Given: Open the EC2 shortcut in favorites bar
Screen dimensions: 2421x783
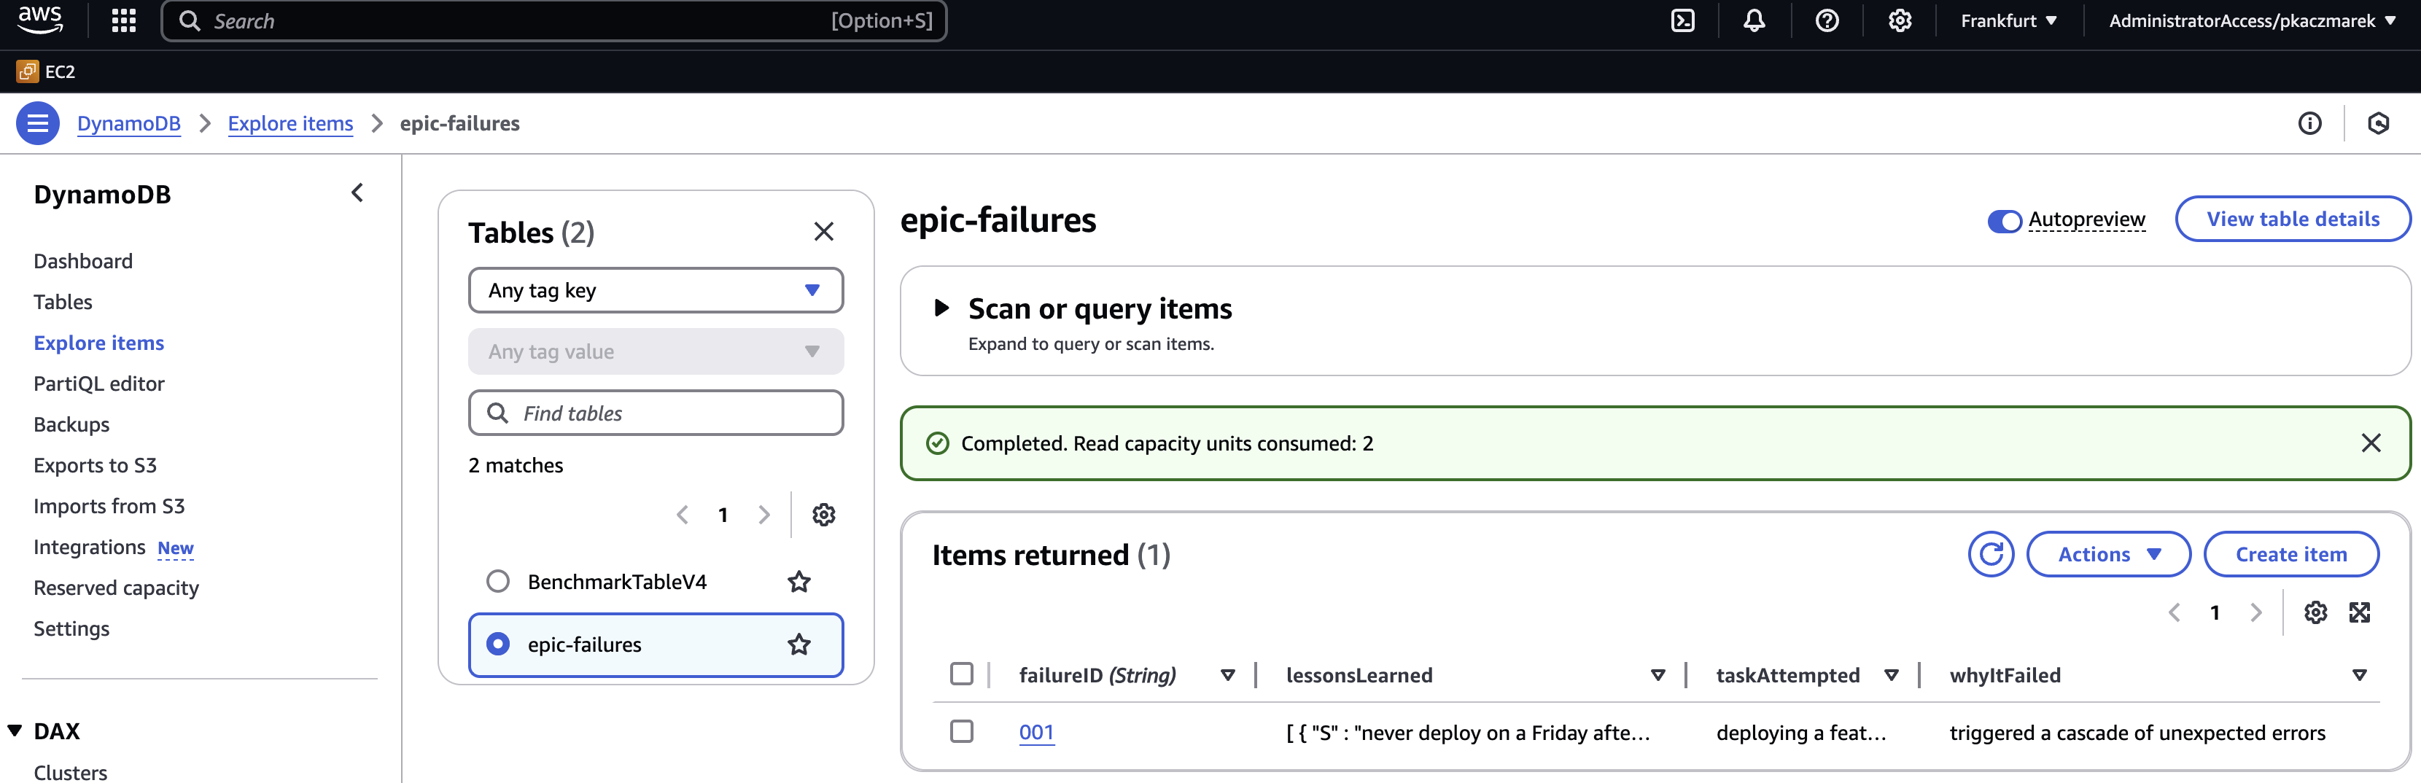Looking at the screenshot, I should [x=46, y=71].
